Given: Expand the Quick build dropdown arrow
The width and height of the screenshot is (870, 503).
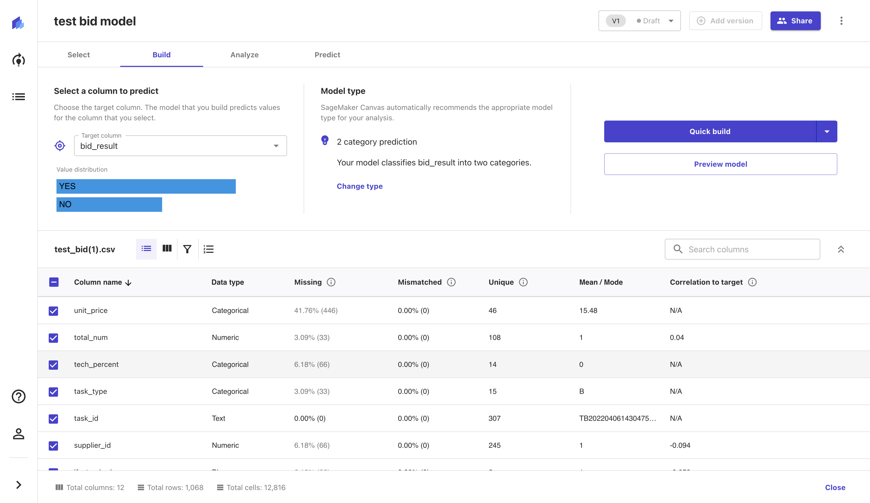Looking at the screenshot, I should pos(826,132).
